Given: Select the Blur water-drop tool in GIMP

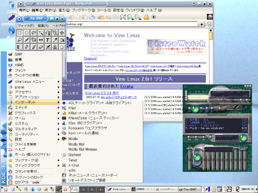Looking at the screenshot, I should 62,47.
